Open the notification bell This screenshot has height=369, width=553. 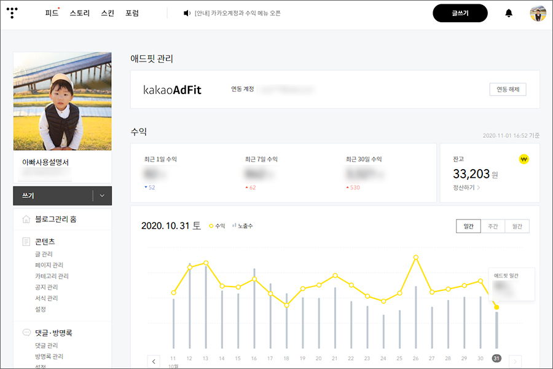(509, 13)
